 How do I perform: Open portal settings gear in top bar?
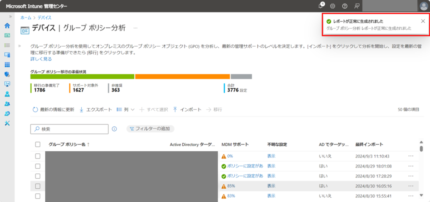pyautogui.click(x=333, y=6)
